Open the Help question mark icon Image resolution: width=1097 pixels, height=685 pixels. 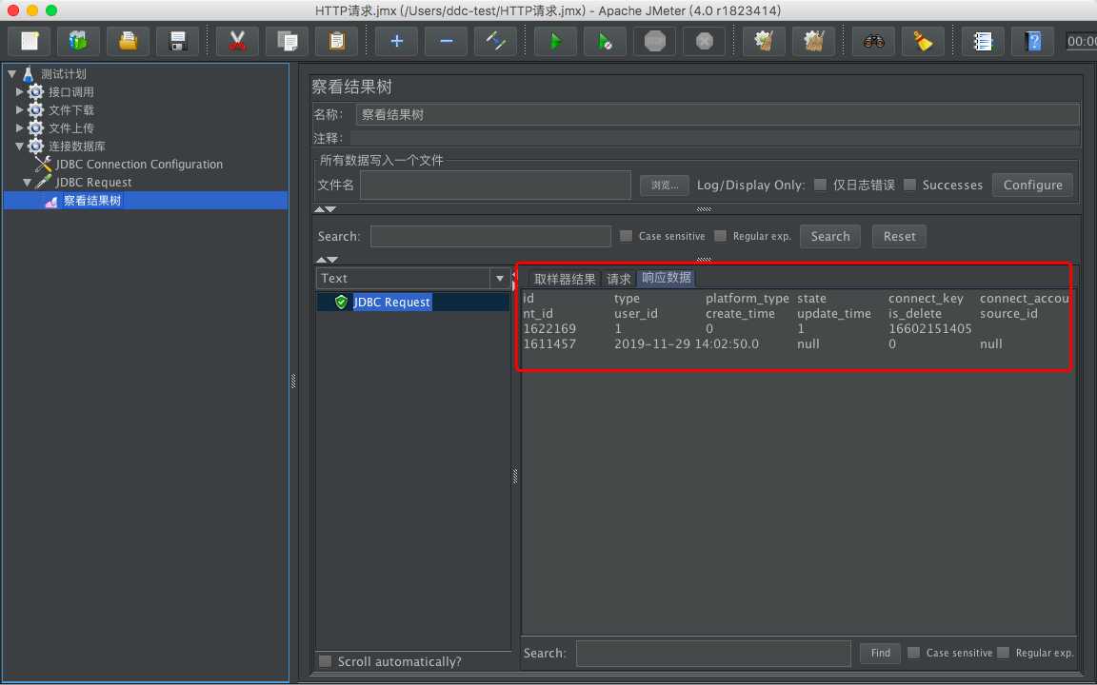pos(1032,41)
